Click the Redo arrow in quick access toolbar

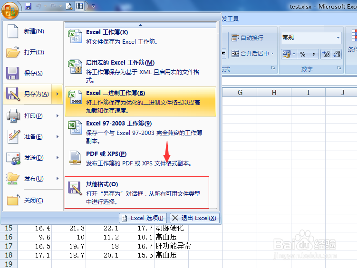click(x=53, y=6)
